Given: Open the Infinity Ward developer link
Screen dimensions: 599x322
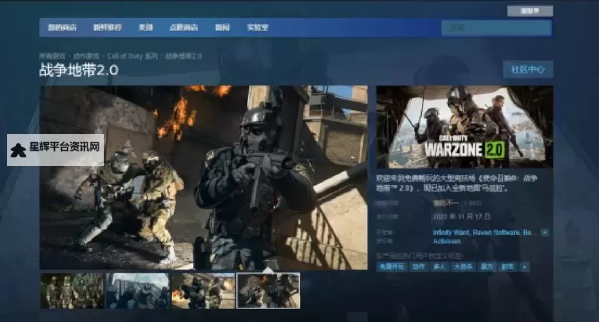Looking at the screenshot, I should click(x=451, y=232).
